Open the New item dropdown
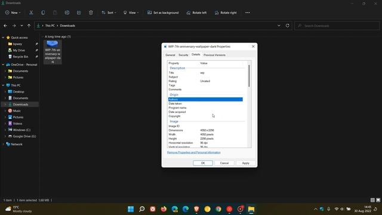382x215 pixels. click(13, 13)
